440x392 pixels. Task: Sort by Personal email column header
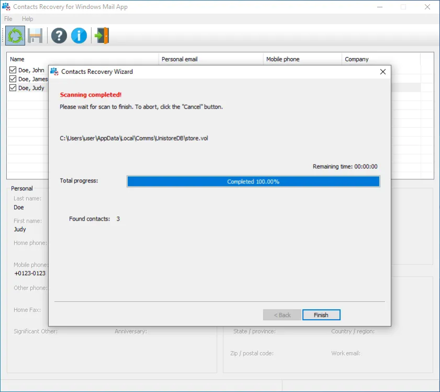tap(211, 59)
